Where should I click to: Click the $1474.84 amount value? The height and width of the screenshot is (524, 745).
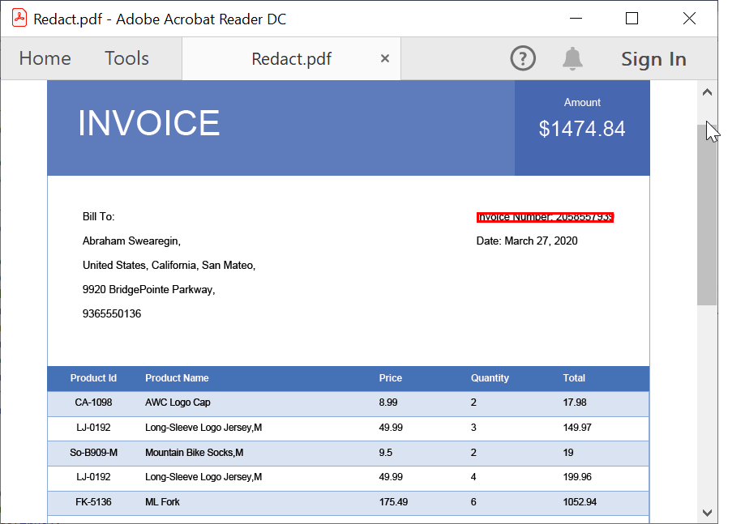point(581,129)
